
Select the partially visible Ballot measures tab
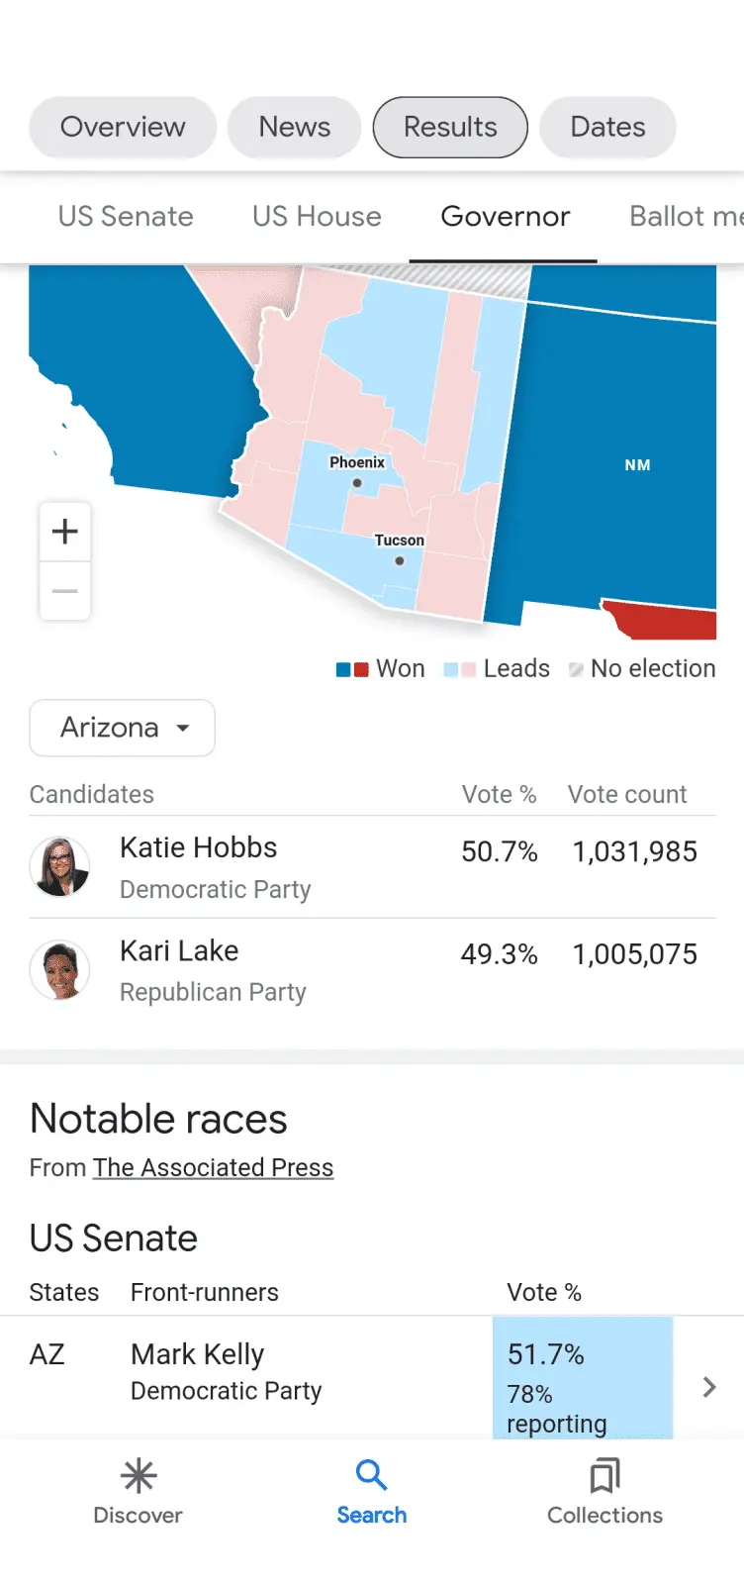[x=685, y=217]
